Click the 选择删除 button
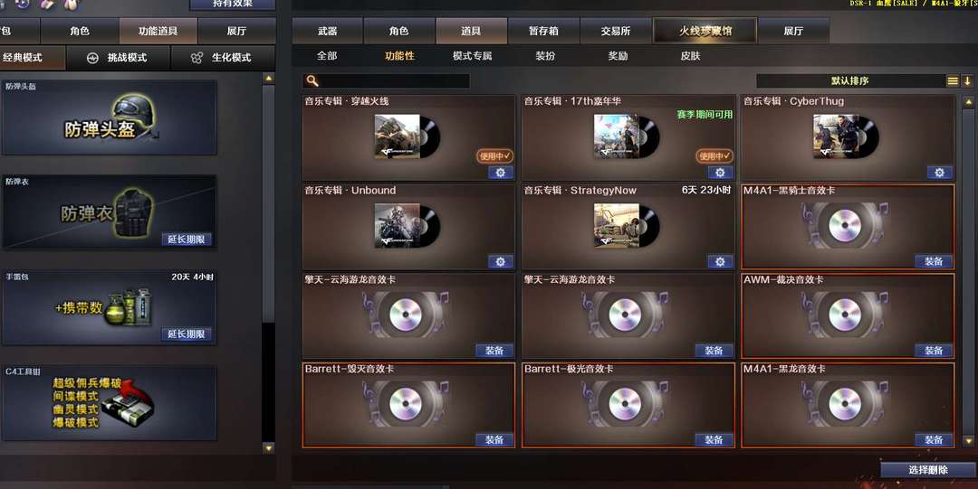Viewport: 978px width, 489px height. point(928,470)
